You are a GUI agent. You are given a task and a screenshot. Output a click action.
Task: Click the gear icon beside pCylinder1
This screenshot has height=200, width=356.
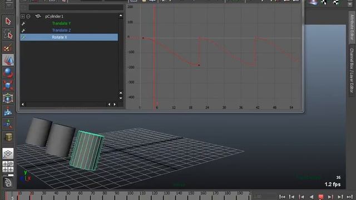tap(38, 16)
